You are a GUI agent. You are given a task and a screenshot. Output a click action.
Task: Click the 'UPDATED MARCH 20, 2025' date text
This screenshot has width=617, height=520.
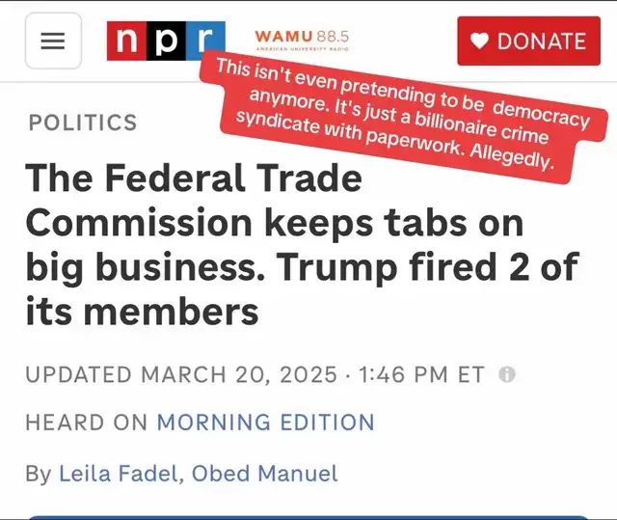pos(181,374)
